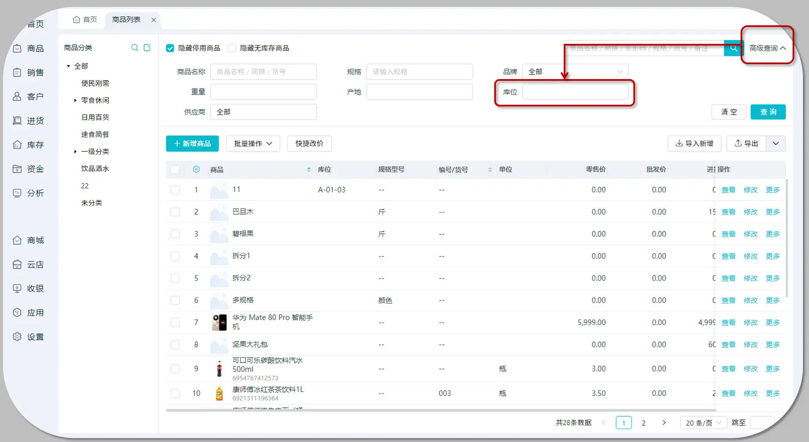809x442 pixels.
Task: Open the 品牌 brand dropdown
Action: click(575, 72)
